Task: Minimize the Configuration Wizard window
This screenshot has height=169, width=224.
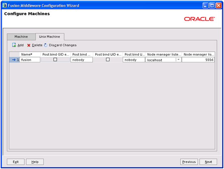Action: (x=205, y=6)
